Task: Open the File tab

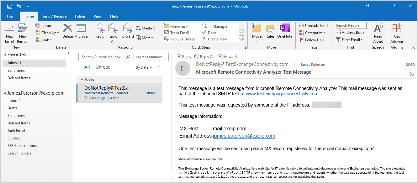Action: [x=10, y=16]
